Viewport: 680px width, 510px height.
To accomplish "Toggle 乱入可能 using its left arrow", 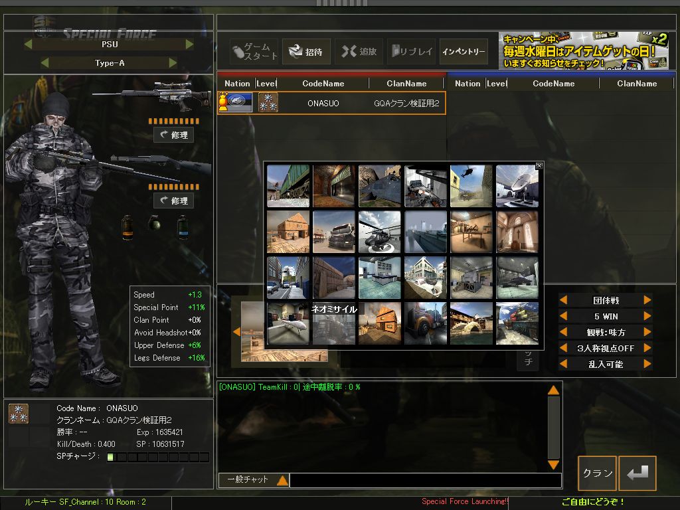I will (x=563, y=364).
